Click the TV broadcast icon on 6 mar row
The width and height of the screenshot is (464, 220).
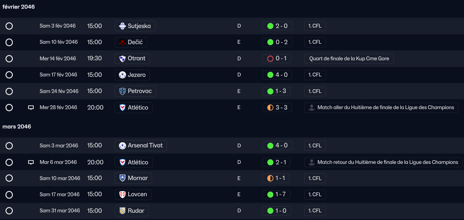pos(31,162)
